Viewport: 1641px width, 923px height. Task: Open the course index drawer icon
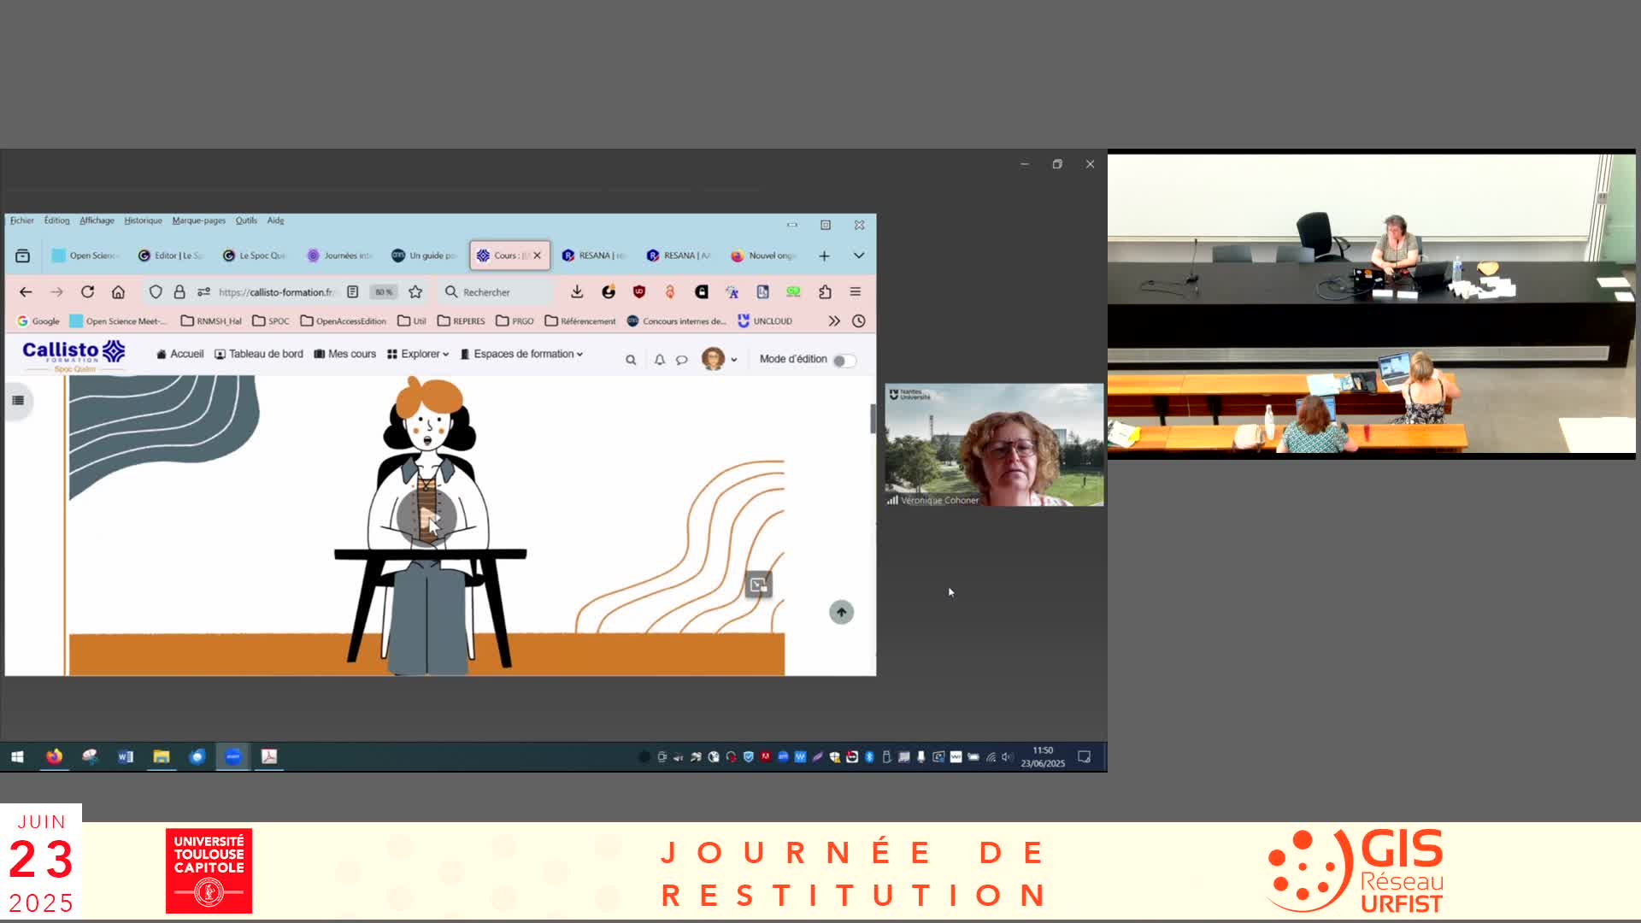point(18,400)
